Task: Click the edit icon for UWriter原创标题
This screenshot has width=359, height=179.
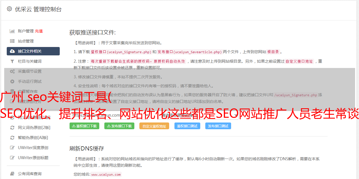Action: 12,158
